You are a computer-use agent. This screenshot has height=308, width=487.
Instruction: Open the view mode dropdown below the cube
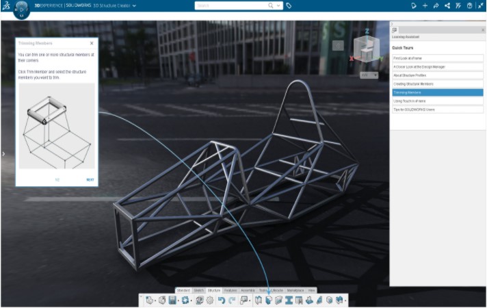(369, 75)
